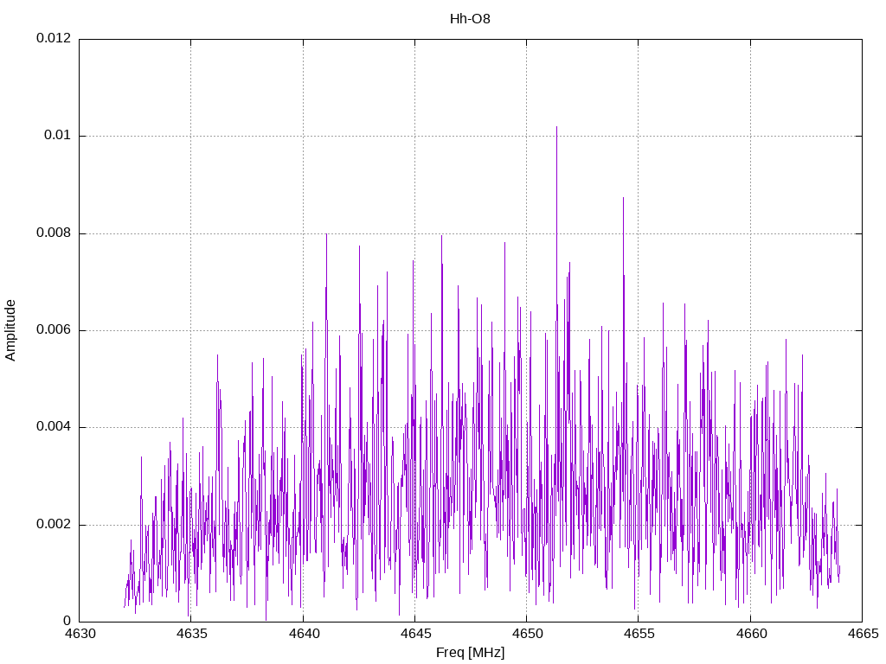Click the y-axis tick label 0.002
The width and height of the screenshot is (886, 664).
pyautogui.click(x=54, y=525)
